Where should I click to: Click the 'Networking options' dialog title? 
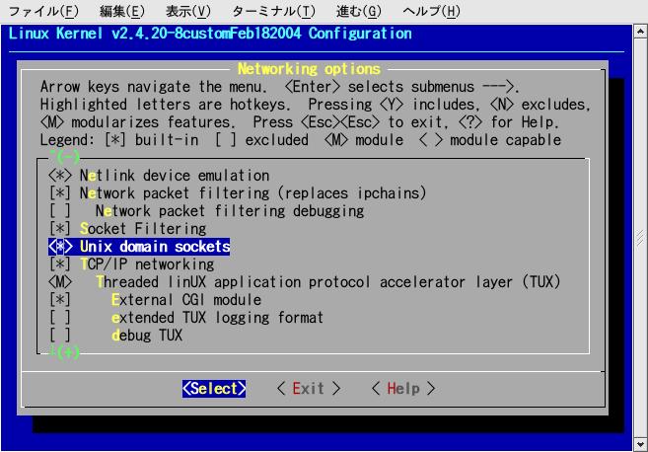pos(309,69)
